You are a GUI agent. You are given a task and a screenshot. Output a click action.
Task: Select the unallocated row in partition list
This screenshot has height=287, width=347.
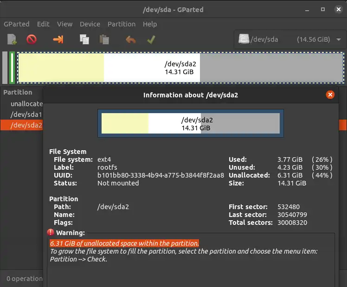tap(21, 104)
